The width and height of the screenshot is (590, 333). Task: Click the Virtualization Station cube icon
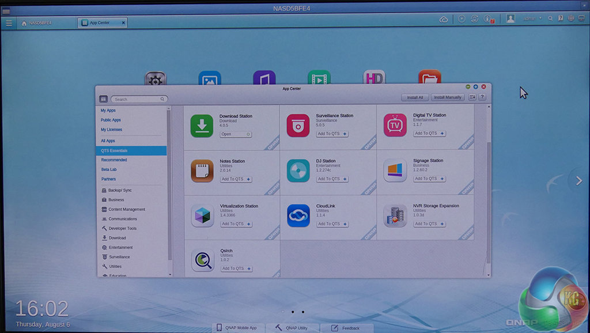(x=202, y=215)
